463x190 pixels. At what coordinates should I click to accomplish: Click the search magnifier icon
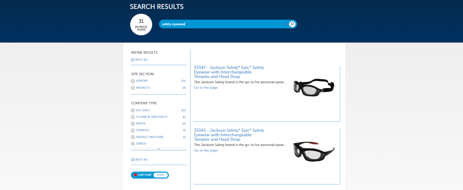pos(292,24)
